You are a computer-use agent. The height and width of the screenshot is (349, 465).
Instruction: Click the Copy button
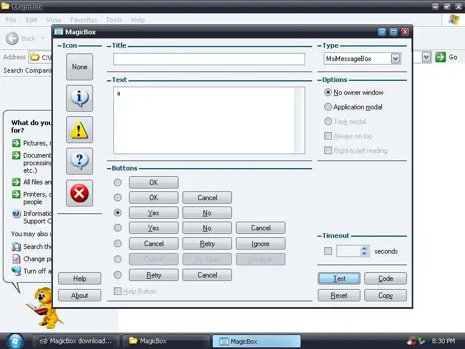(x=385, y=295)
